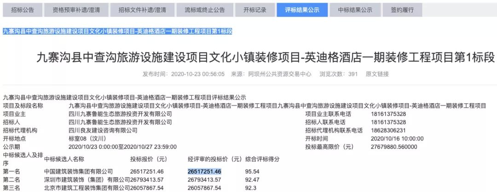Open the 招标文件补遗/澄清 tab

pos(142,10)
